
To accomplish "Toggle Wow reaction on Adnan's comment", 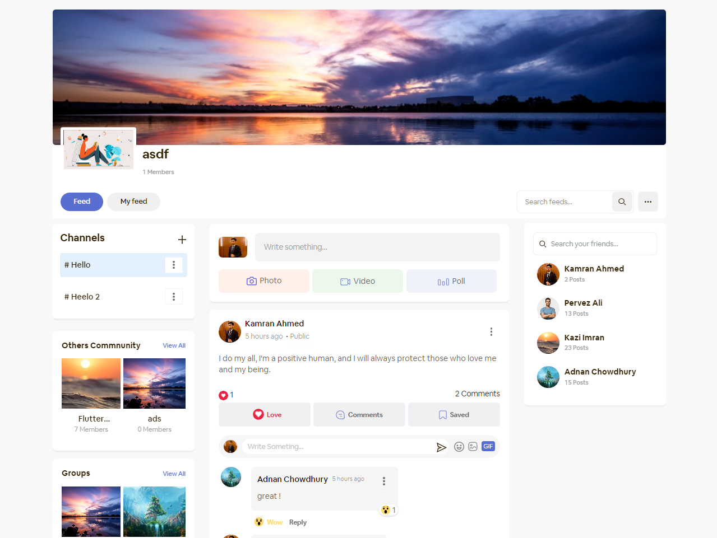I will [x=269, y=522].
